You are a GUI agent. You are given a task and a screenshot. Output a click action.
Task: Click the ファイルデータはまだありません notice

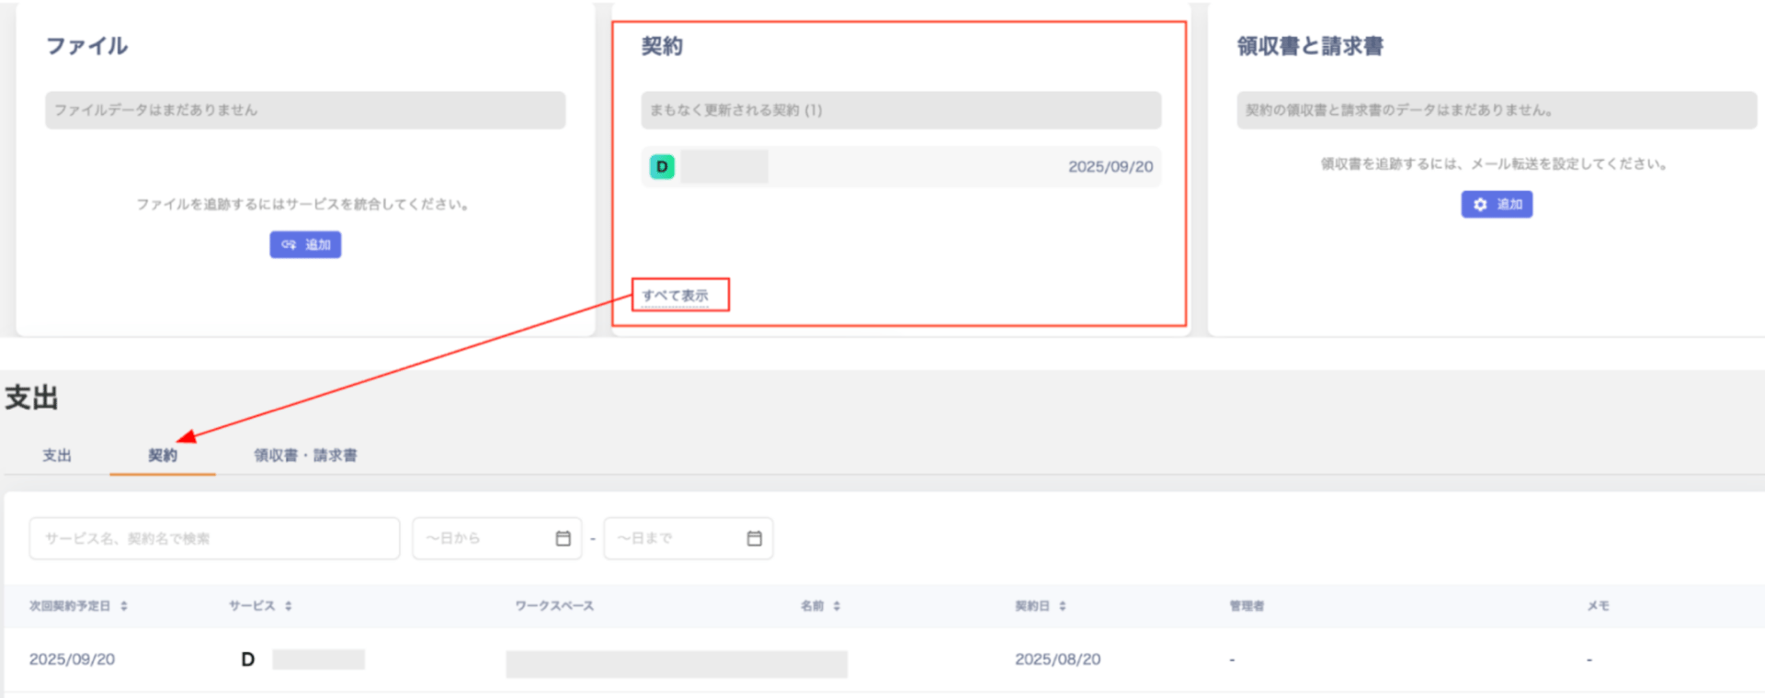pyautogui.click(x=305, y=110)
